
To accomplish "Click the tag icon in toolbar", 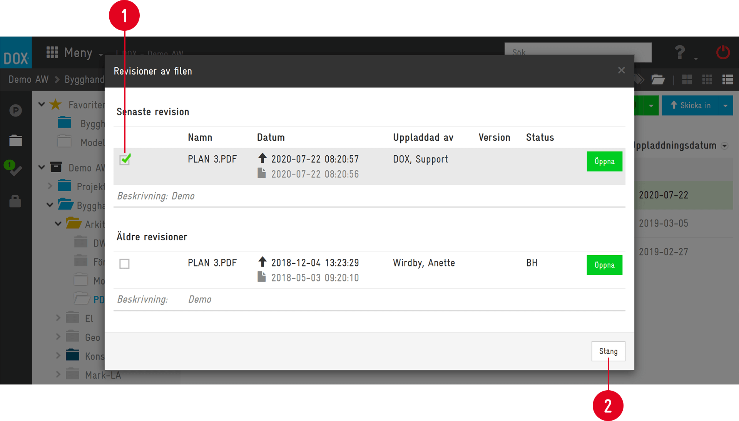I will [639, 80].
